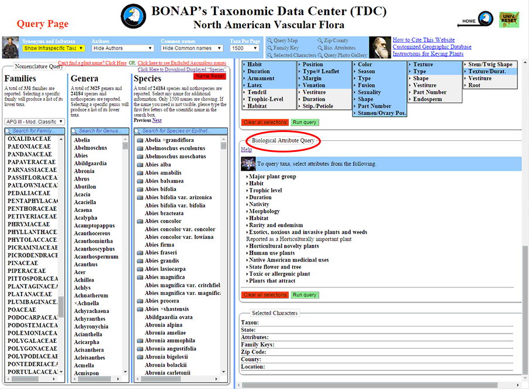529x389 pixels.
Task: Open the Bio. Attributes tool
Action: coord(336,48)
